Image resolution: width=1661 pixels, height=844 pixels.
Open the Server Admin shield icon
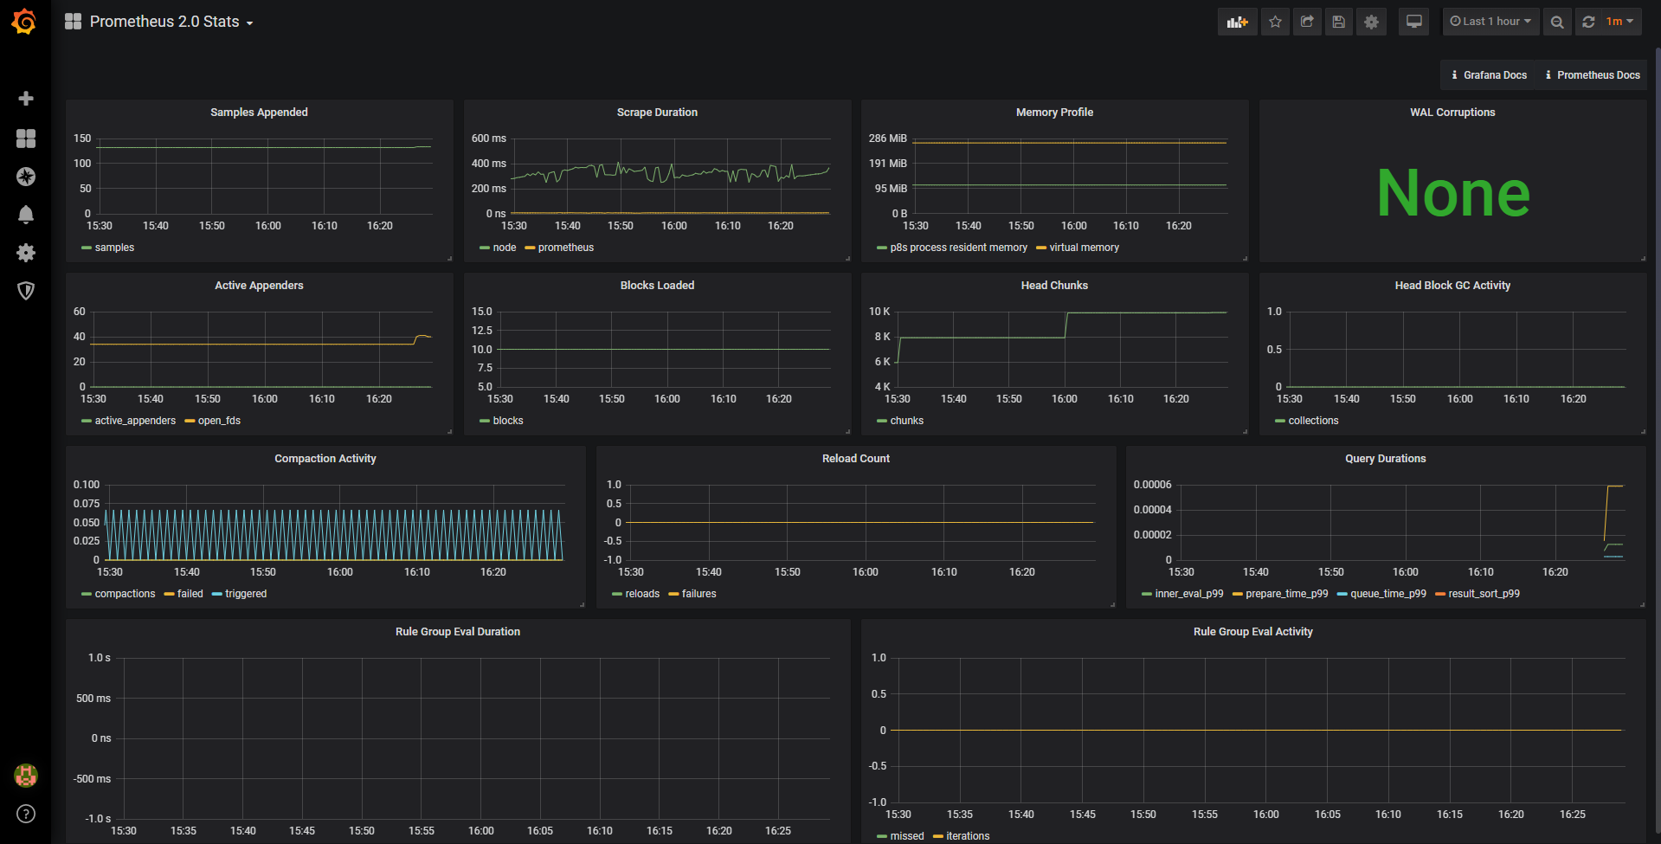26,291
